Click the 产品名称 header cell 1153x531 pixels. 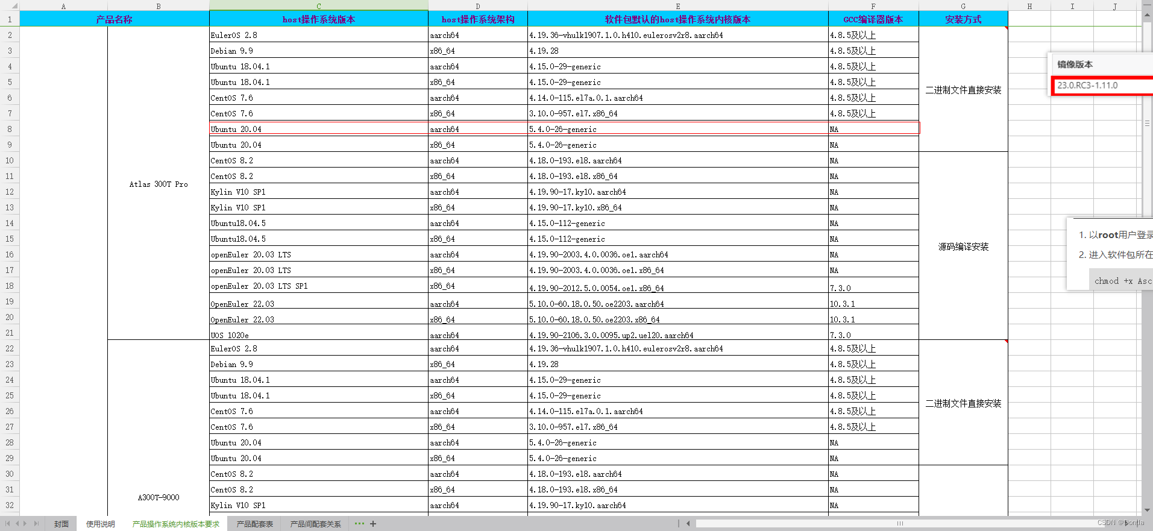[x=115, y=19]
